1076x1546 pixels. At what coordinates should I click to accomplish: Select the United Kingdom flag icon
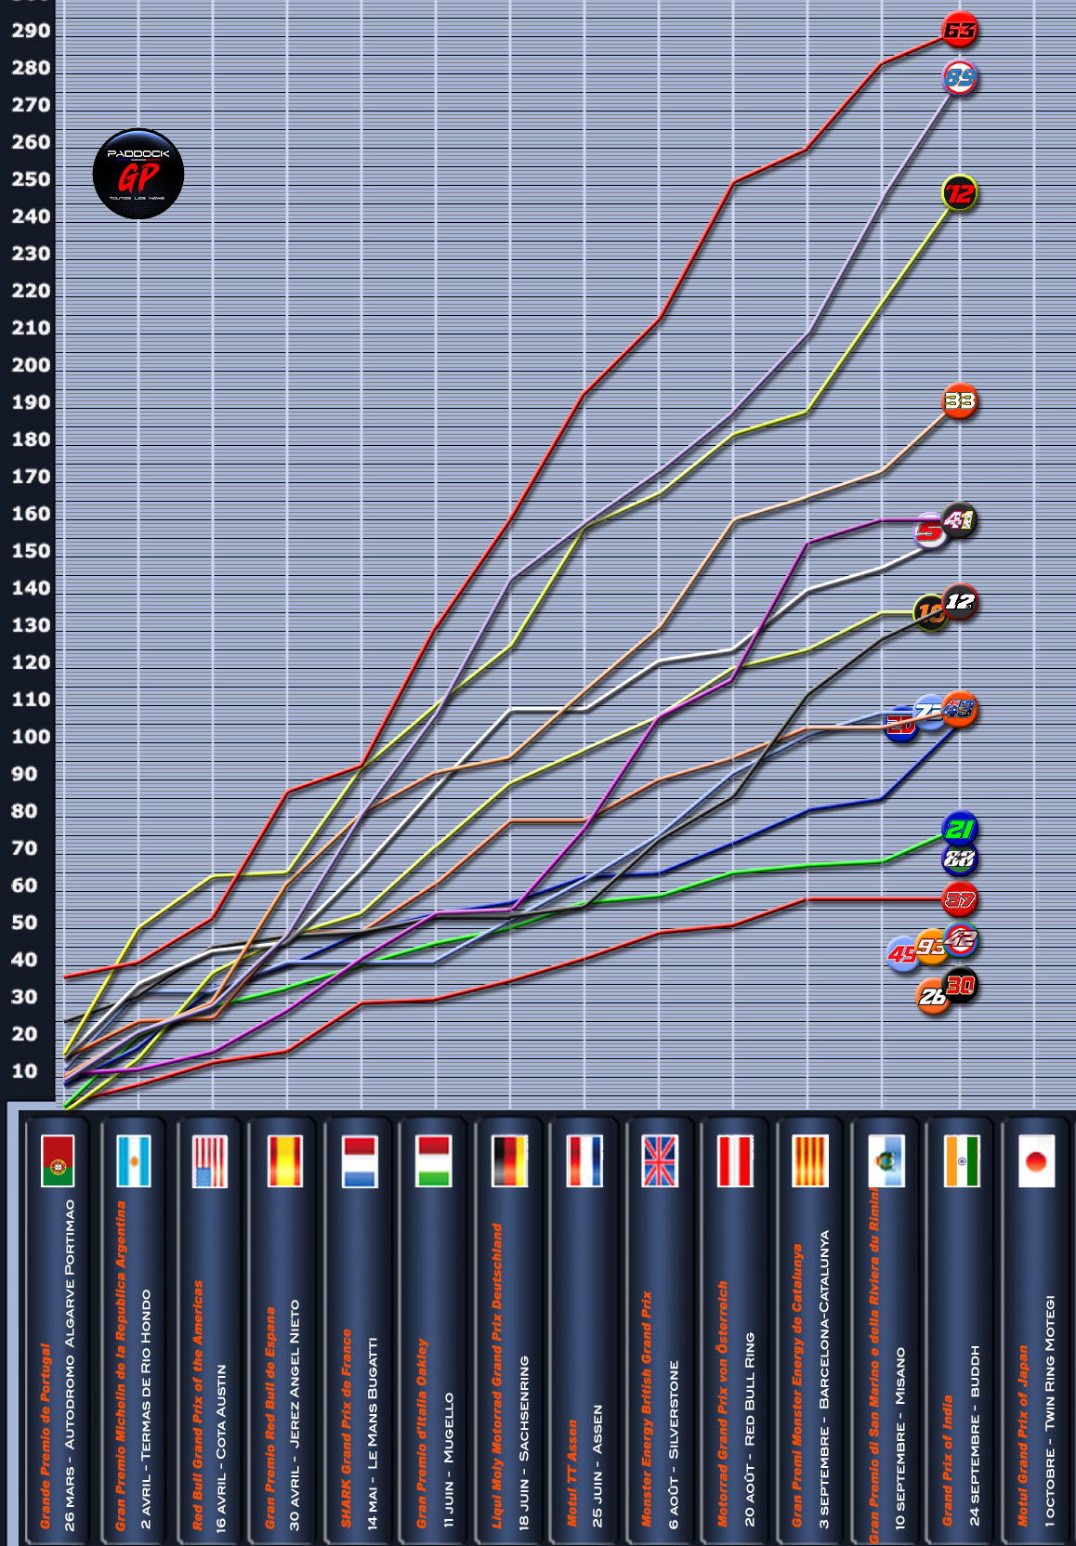660,1161
